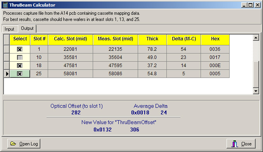Click the current-row arrow marker for slot 25

(x=7, y=74)
